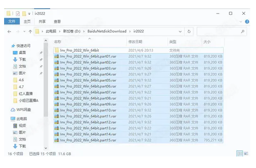Expand the address bar history dropdown
Image resolution: width=256 pixels, height=168 pixels.
coord(180,32)
